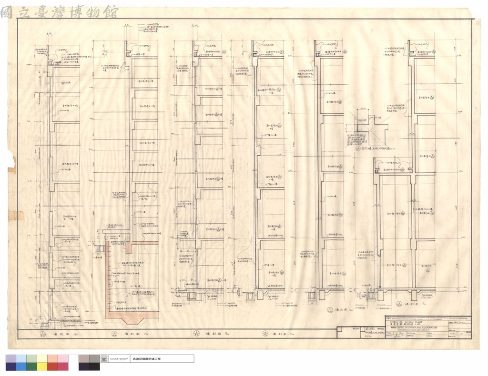Viewport: 488px width, 376px height.
Task: Select the bright yellow color swatch
Action: coord(42,366)
